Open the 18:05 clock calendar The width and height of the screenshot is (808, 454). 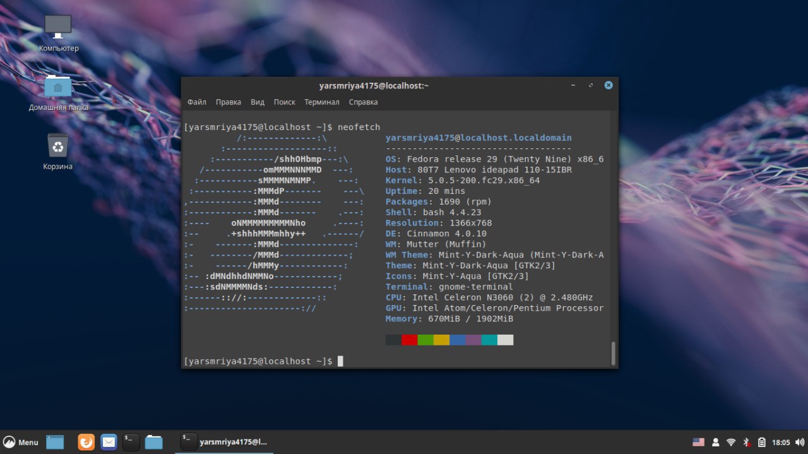[781, 442]
